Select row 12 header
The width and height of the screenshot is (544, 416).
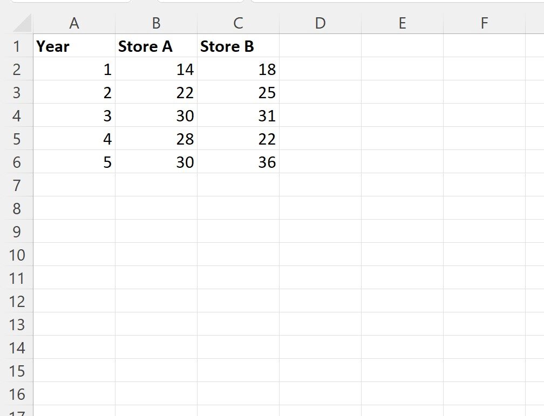16,301
